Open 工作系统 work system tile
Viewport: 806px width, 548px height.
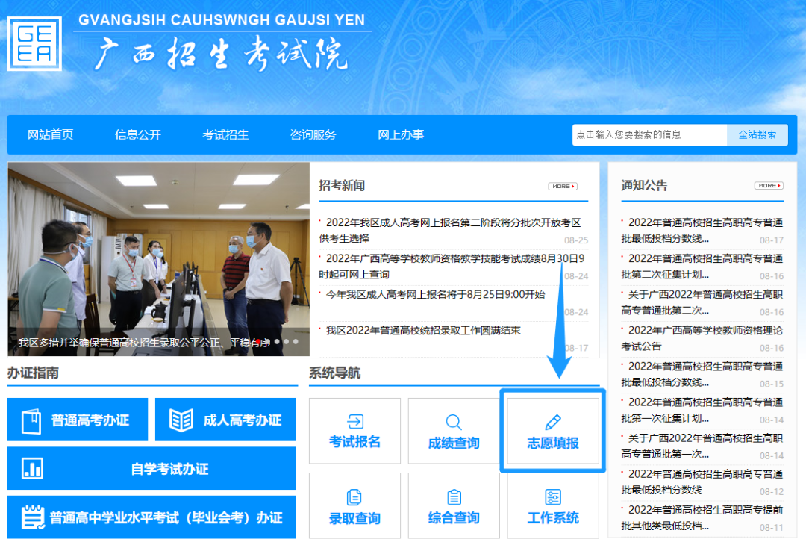(553, 507)
